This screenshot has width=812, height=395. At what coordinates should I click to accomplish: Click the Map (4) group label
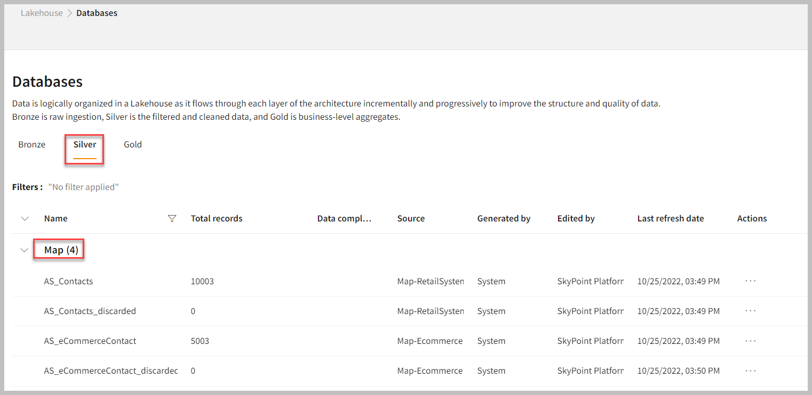[x=61, y=250]
